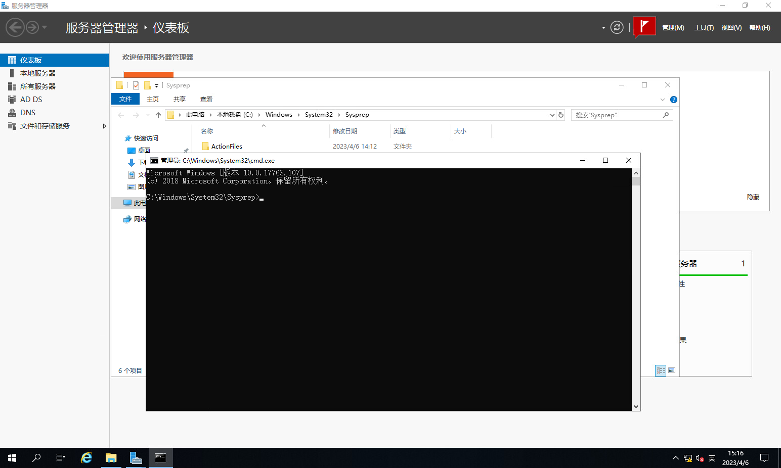Click the Explorer help question mark icon
Screen dimensions: 781x468
point(673,100)
